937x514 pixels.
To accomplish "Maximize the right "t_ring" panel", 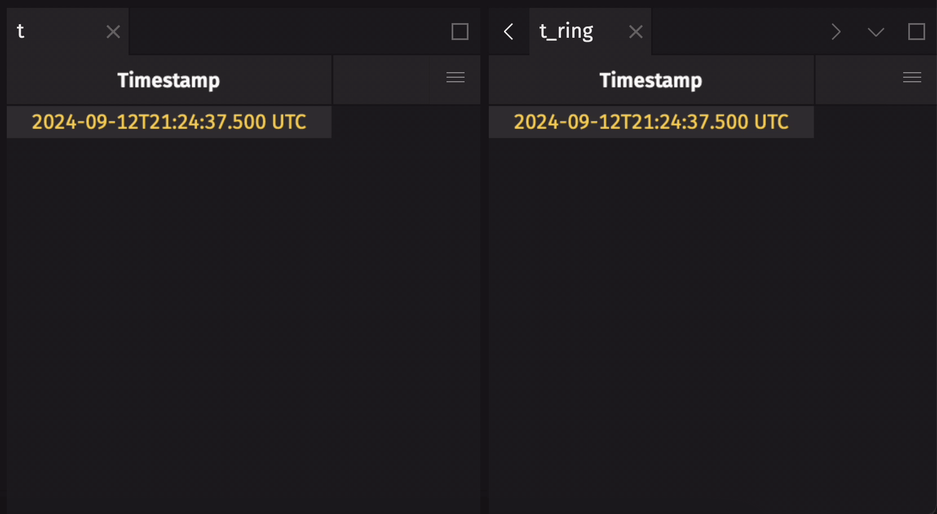I will coord(917,32).
